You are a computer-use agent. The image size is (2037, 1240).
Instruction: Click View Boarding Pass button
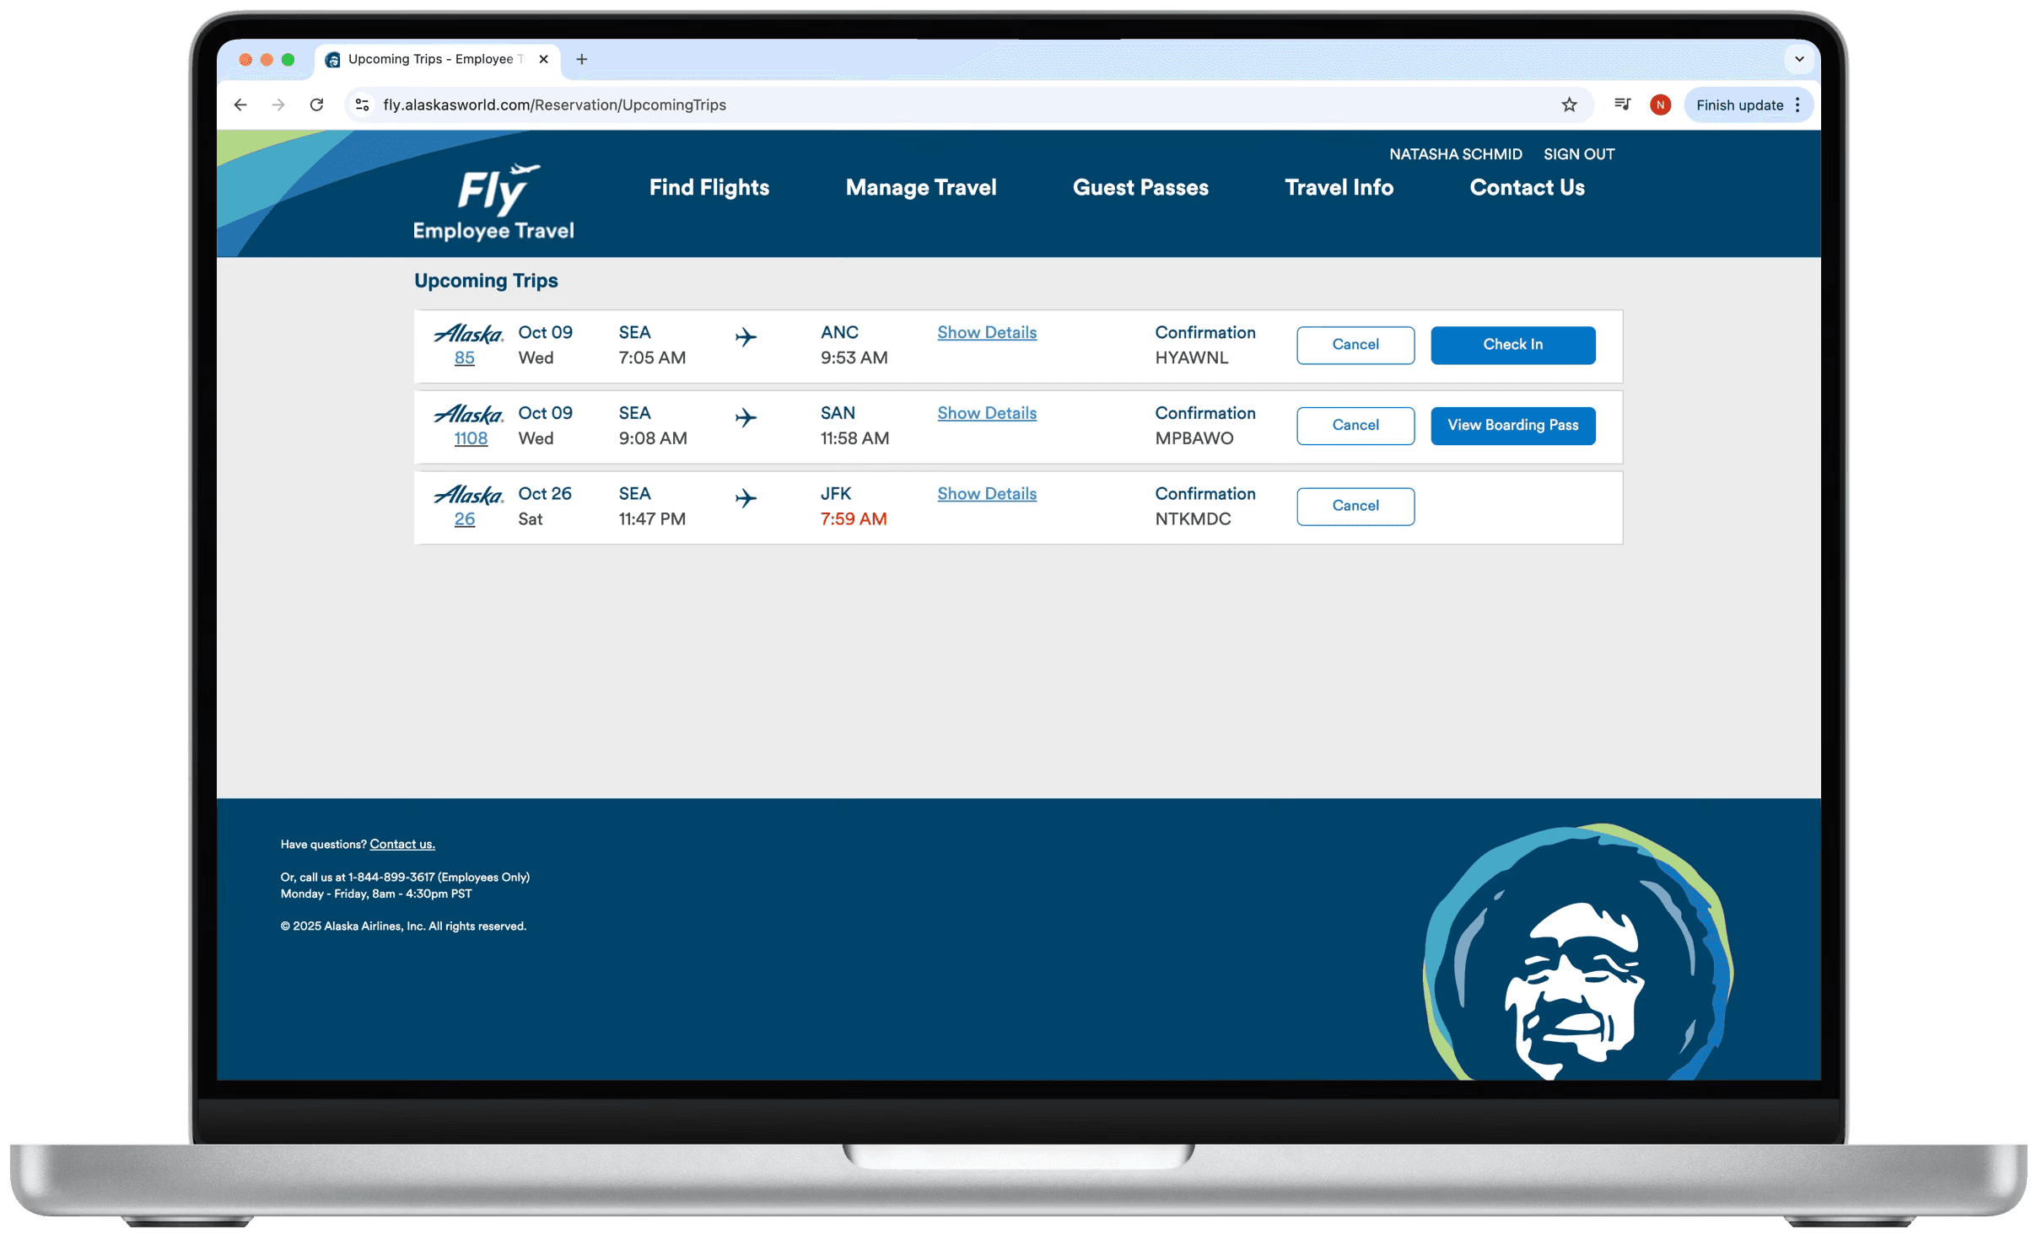[x=1512, y=425]
